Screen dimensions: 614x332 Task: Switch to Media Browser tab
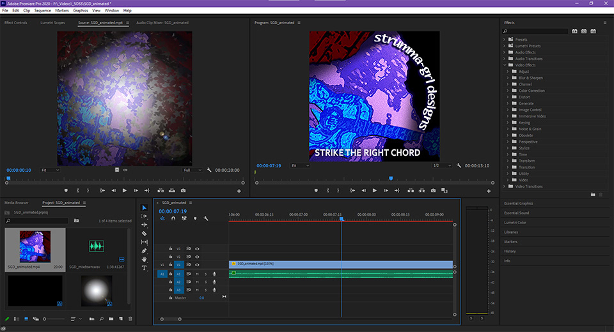pos(17,202)
